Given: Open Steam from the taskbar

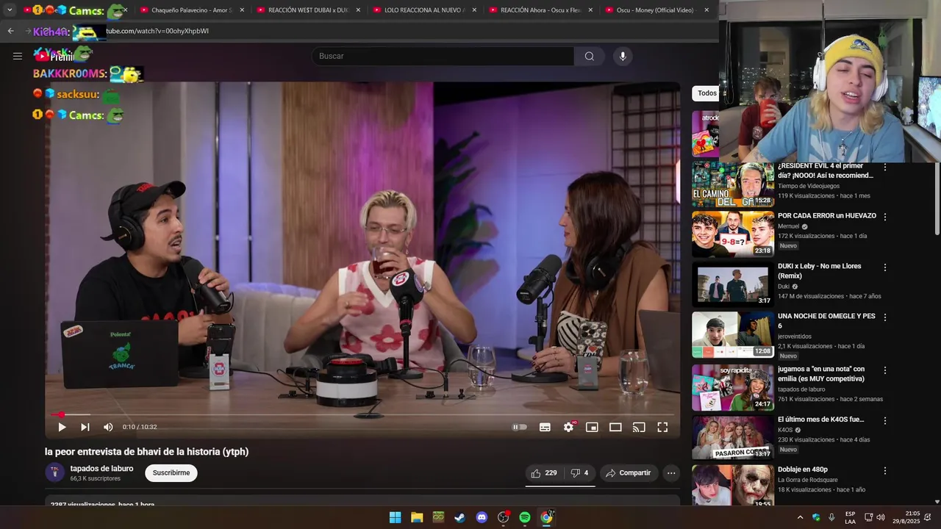Looking at the screenshot, I should coord(459,517).
